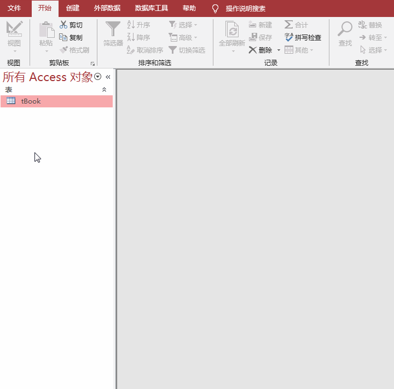394x389 pixels.
Task: Click the 替换 replace button
Action: point(370,25)
